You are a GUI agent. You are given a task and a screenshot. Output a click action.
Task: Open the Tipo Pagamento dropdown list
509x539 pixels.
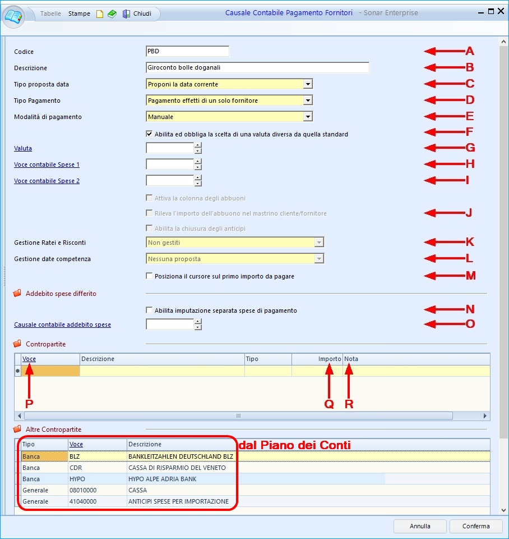point(307,101)
